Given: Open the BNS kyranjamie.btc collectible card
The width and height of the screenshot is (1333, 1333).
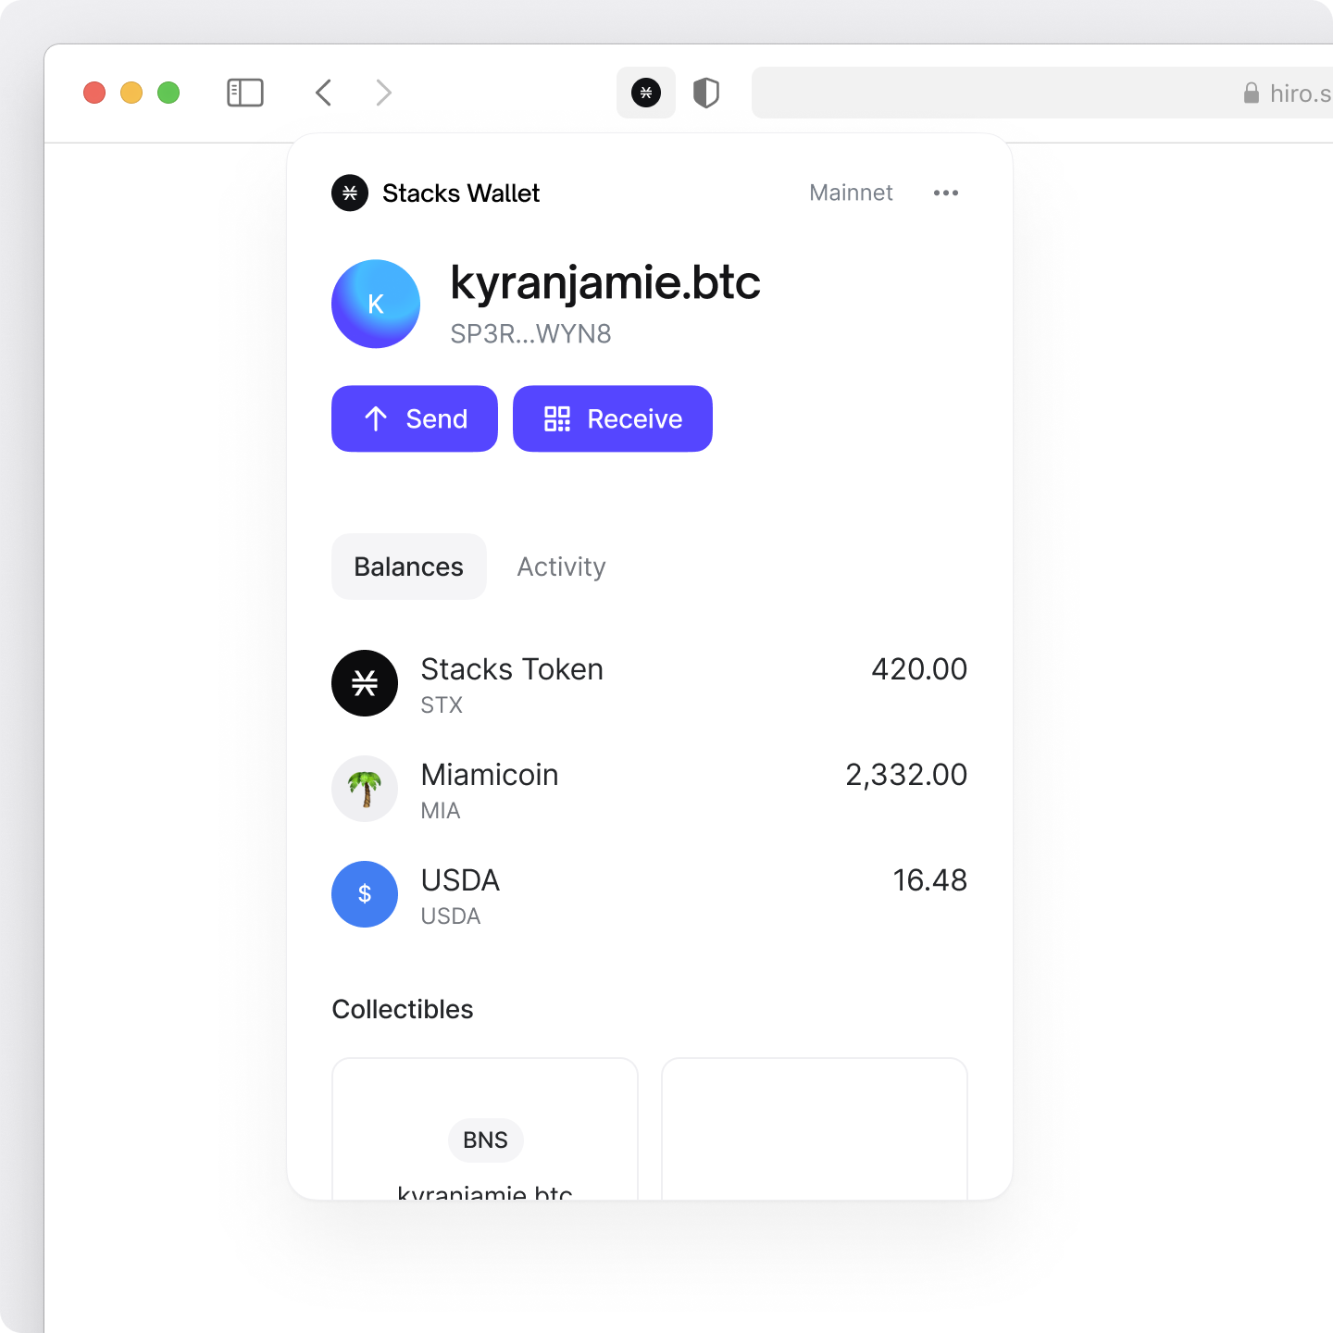Looking at the screenshot, I should click(x=485, y=1129).
